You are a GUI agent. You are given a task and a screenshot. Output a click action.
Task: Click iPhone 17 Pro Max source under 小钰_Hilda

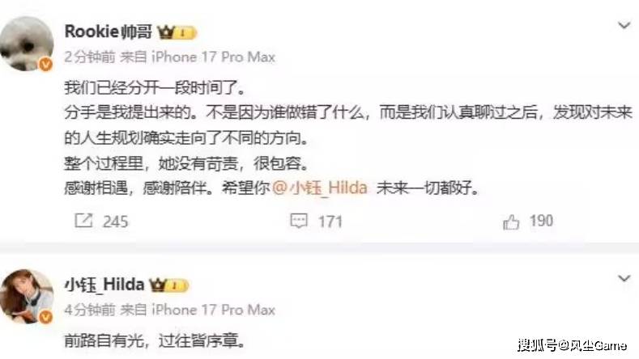coord(214,310)
